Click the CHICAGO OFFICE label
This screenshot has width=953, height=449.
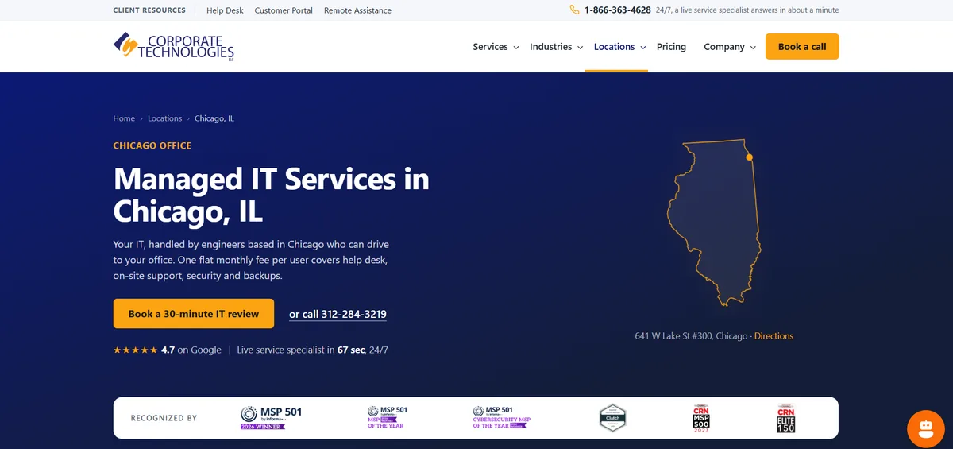click(152, 146)
